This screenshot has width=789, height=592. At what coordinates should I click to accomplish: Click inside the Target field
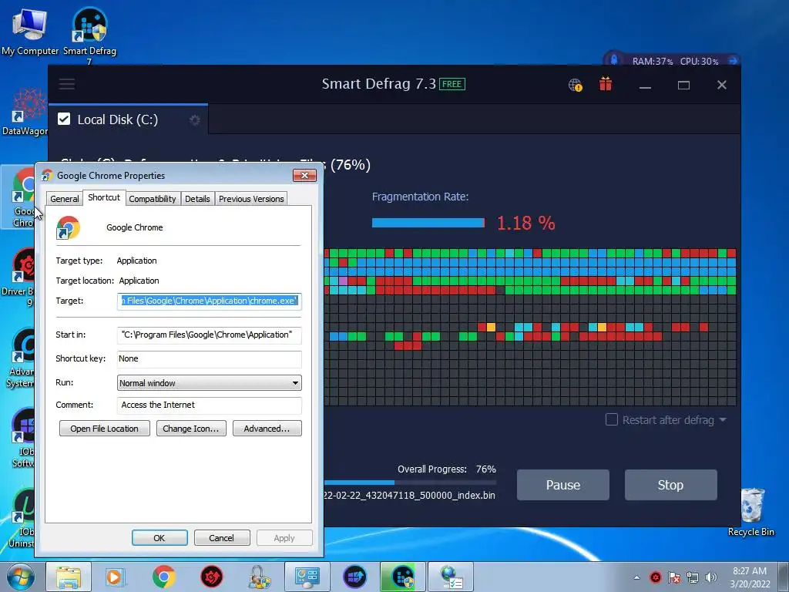click(209, 301)
